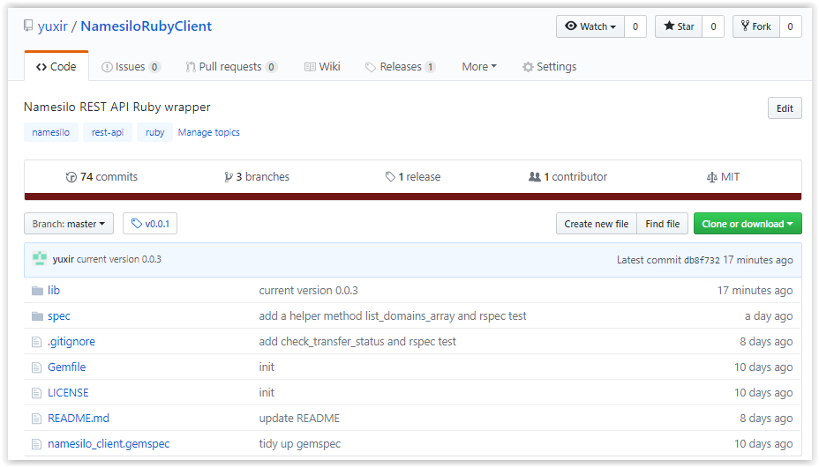Screen dimensions: 819x467
Task: Click the LICENSE file icon
Action: click(36, 393)
